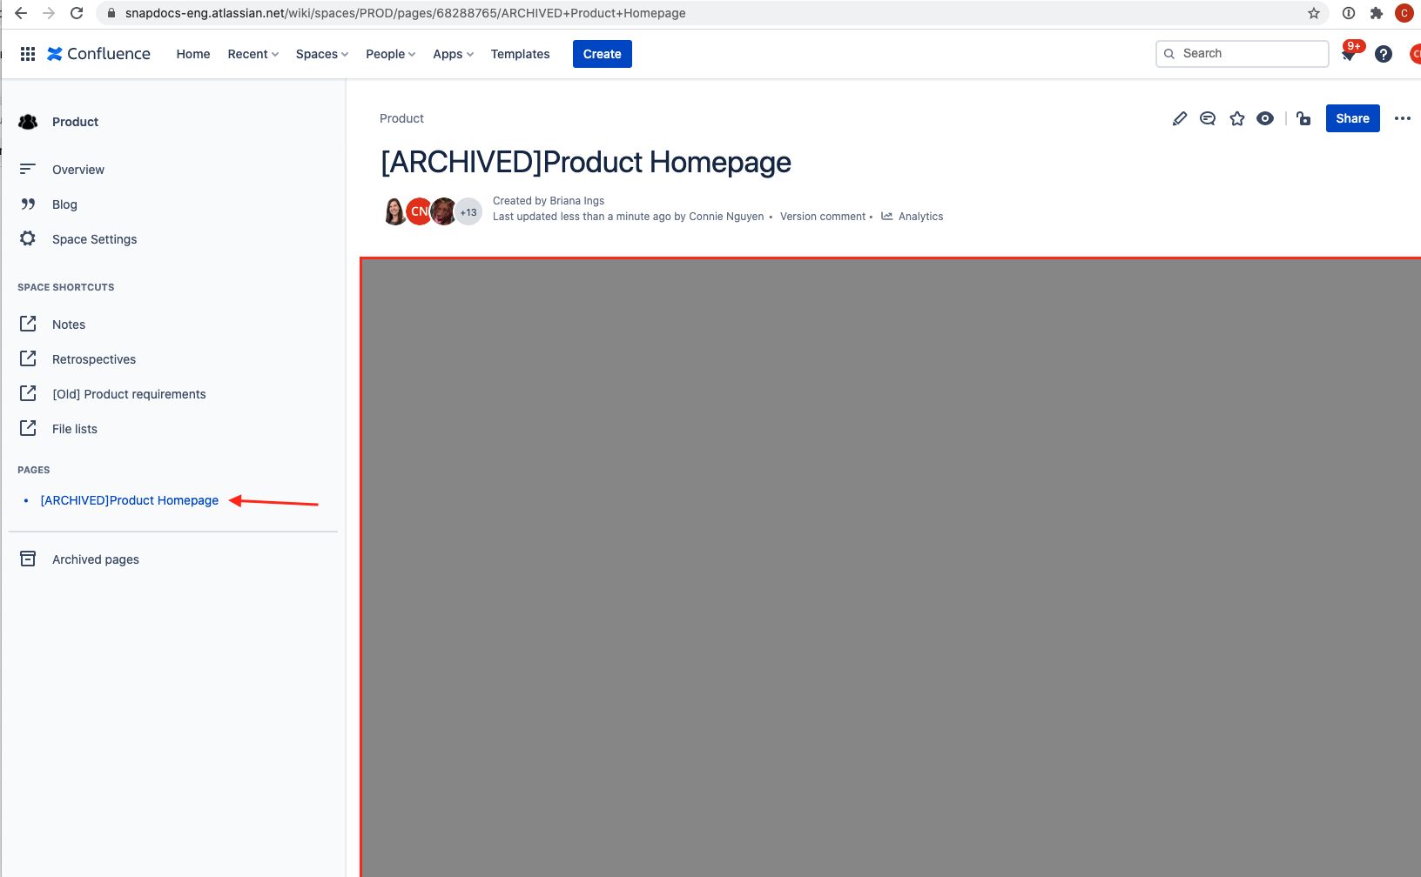Open the more actions ellipsis menu
1421x877 pixels.
(x=1402, y=118)
